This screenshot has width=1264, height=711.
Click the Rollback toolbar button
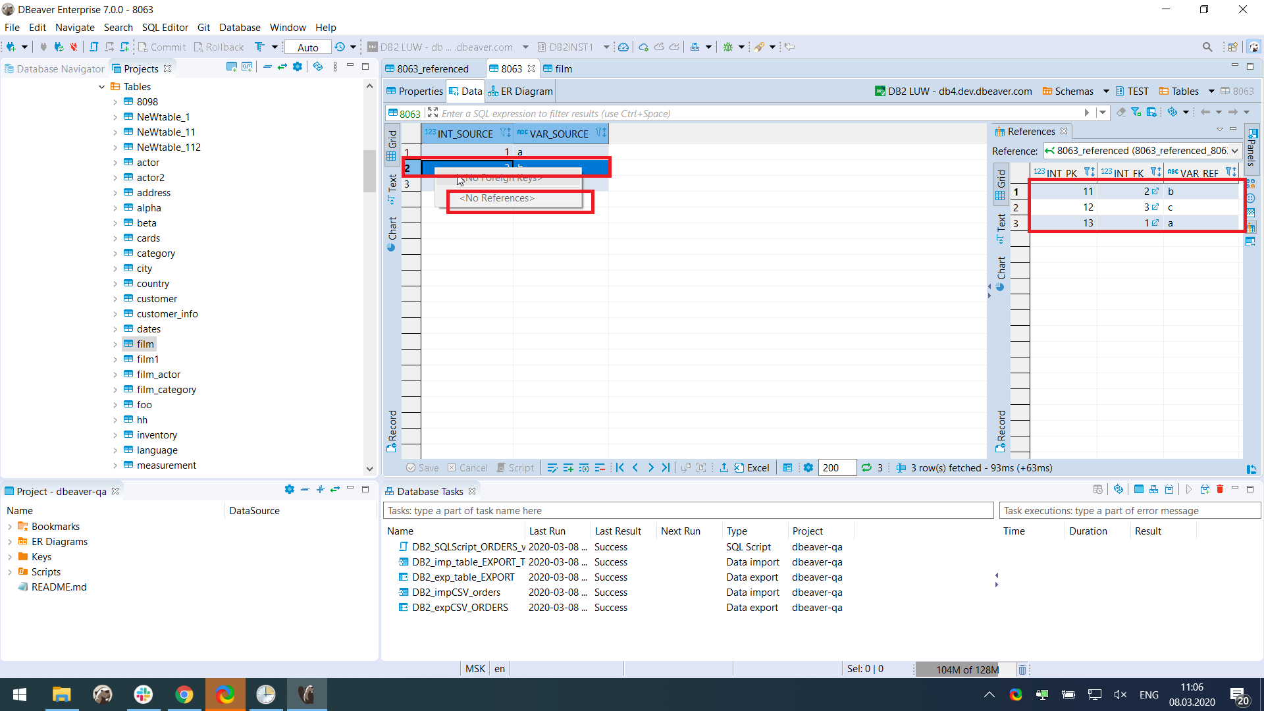pos(219,47)
